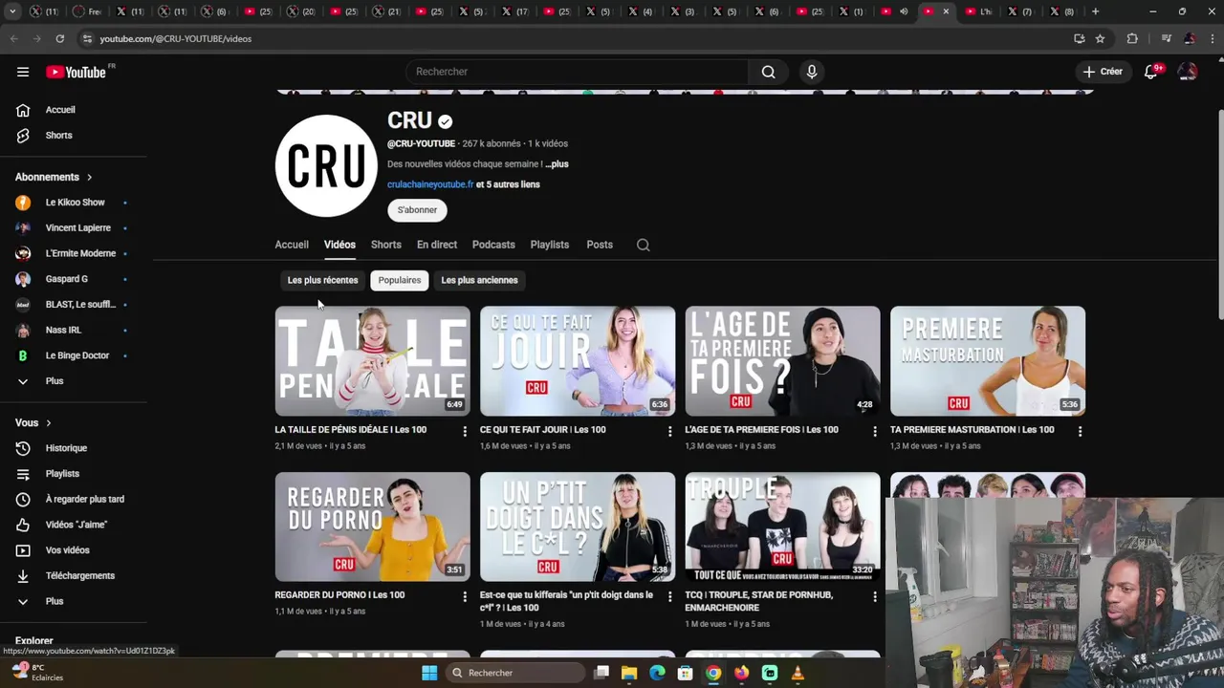Image resolution: width=1224 pixels, height=688 pixels.
Task: Open Chrome from the taskbar
Action: coord(713,673)
